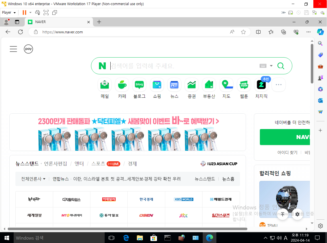The width and height of the screenshot is (327, 243).
Task: Open the Edge profile avatar
Action: (x=7, y=22)
